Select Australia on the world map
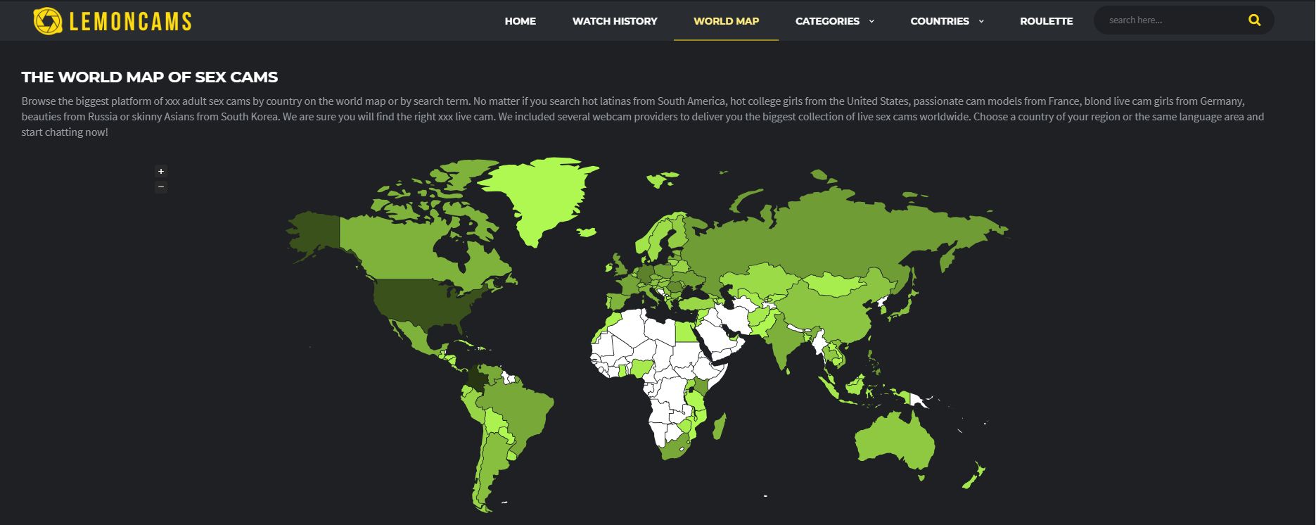This screenshot has width=1316, height=525. pyautogui.click(x=893, y=440)
